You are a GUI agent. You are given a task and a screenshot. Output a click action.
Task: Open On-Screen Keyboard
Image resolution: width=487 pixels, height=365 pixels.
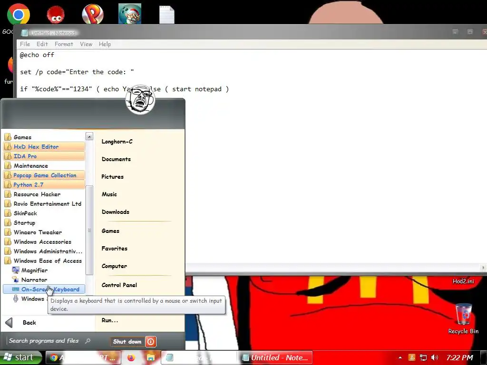click(x=44, y=289)
